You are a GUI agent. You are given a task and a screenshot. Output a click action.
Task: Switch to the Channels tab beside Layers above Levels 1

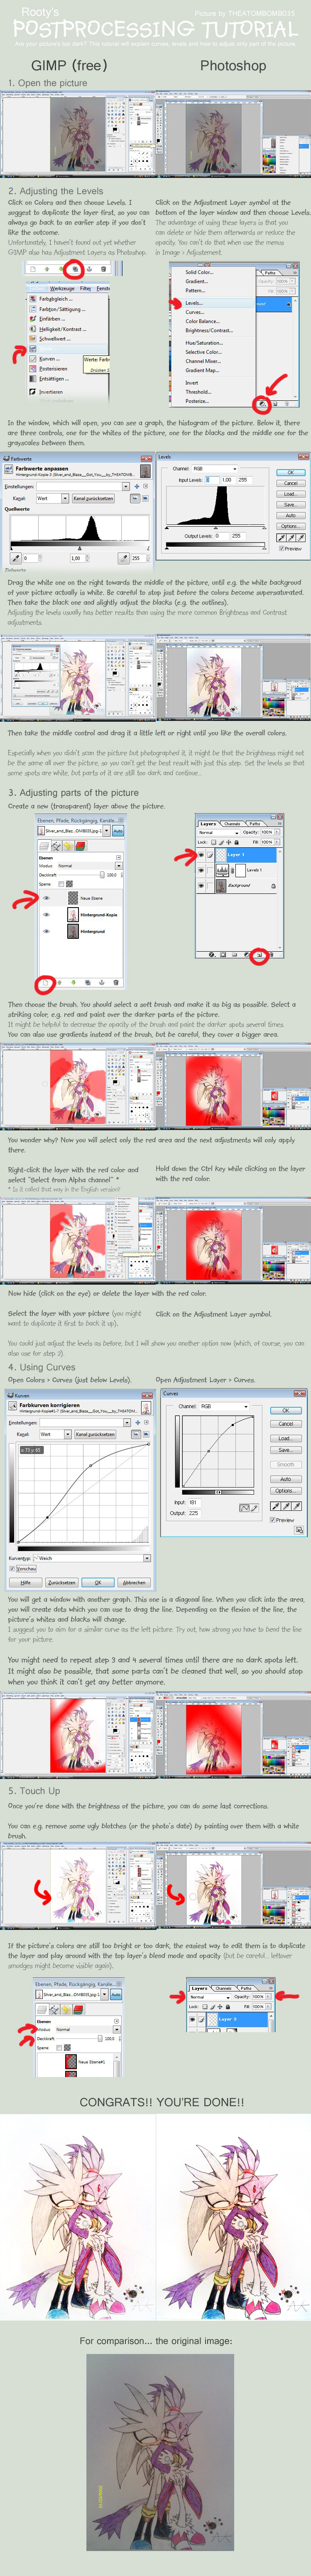pos(233,824)
